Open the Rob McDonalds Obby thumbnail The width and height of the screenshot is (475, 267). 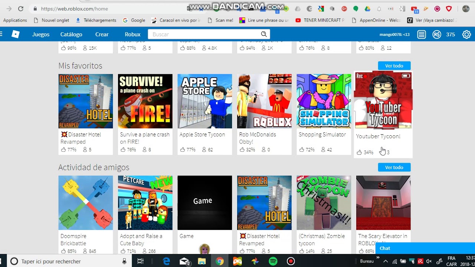(264, 101)
